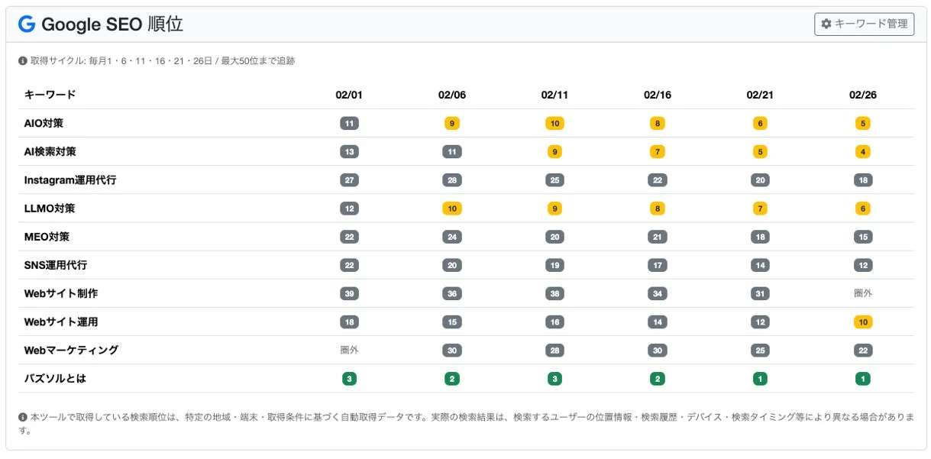Select the green rank badge 1 for バズソルとは
Viewport: 931px width, 459px height.
[861, 378]
